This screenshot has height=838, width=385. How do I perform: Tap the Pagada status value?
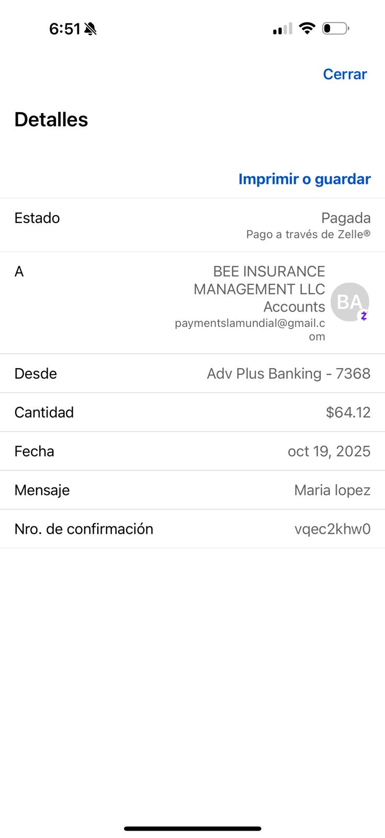point(346,218)
